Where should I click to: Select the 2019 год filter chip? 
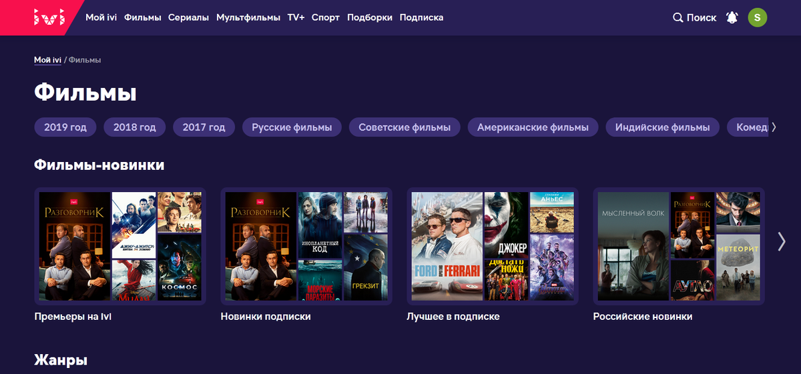pos(65,127)
